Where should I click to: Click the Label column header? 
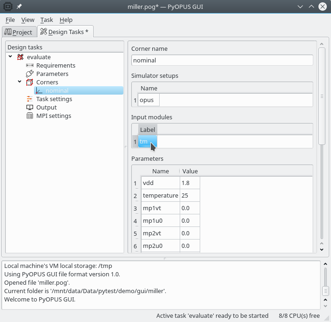tap(148, 130)
